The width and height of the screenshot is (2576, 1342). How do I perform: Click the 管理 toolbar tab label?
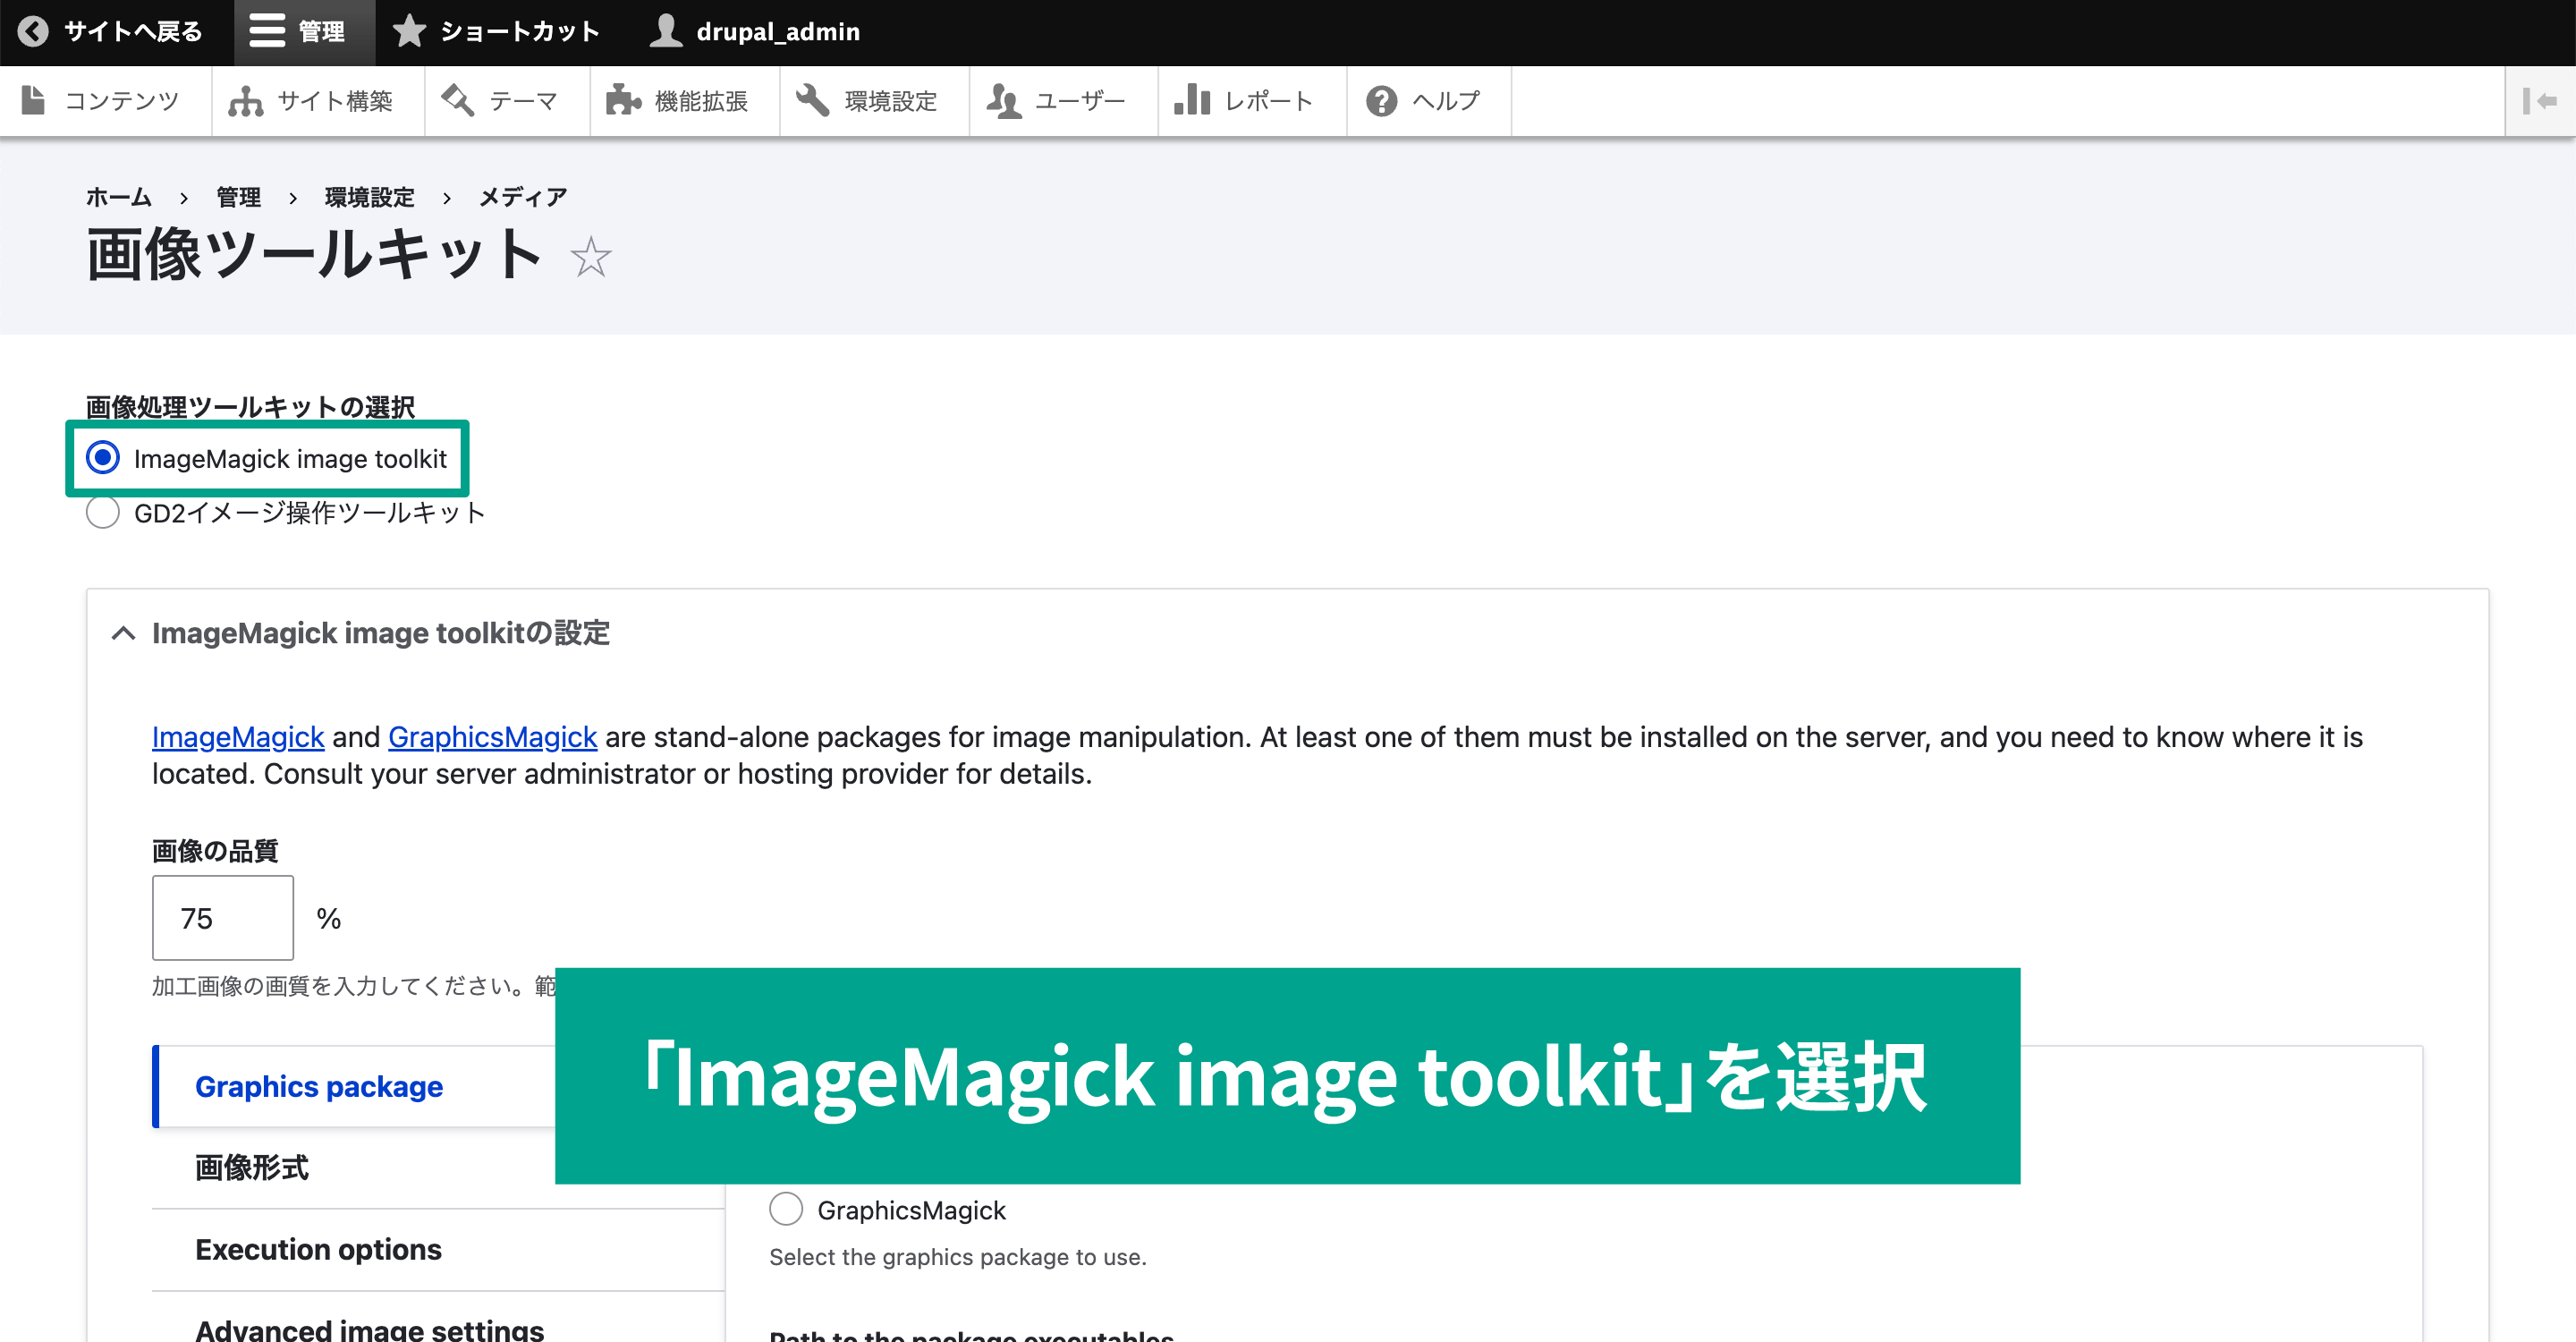321,31
